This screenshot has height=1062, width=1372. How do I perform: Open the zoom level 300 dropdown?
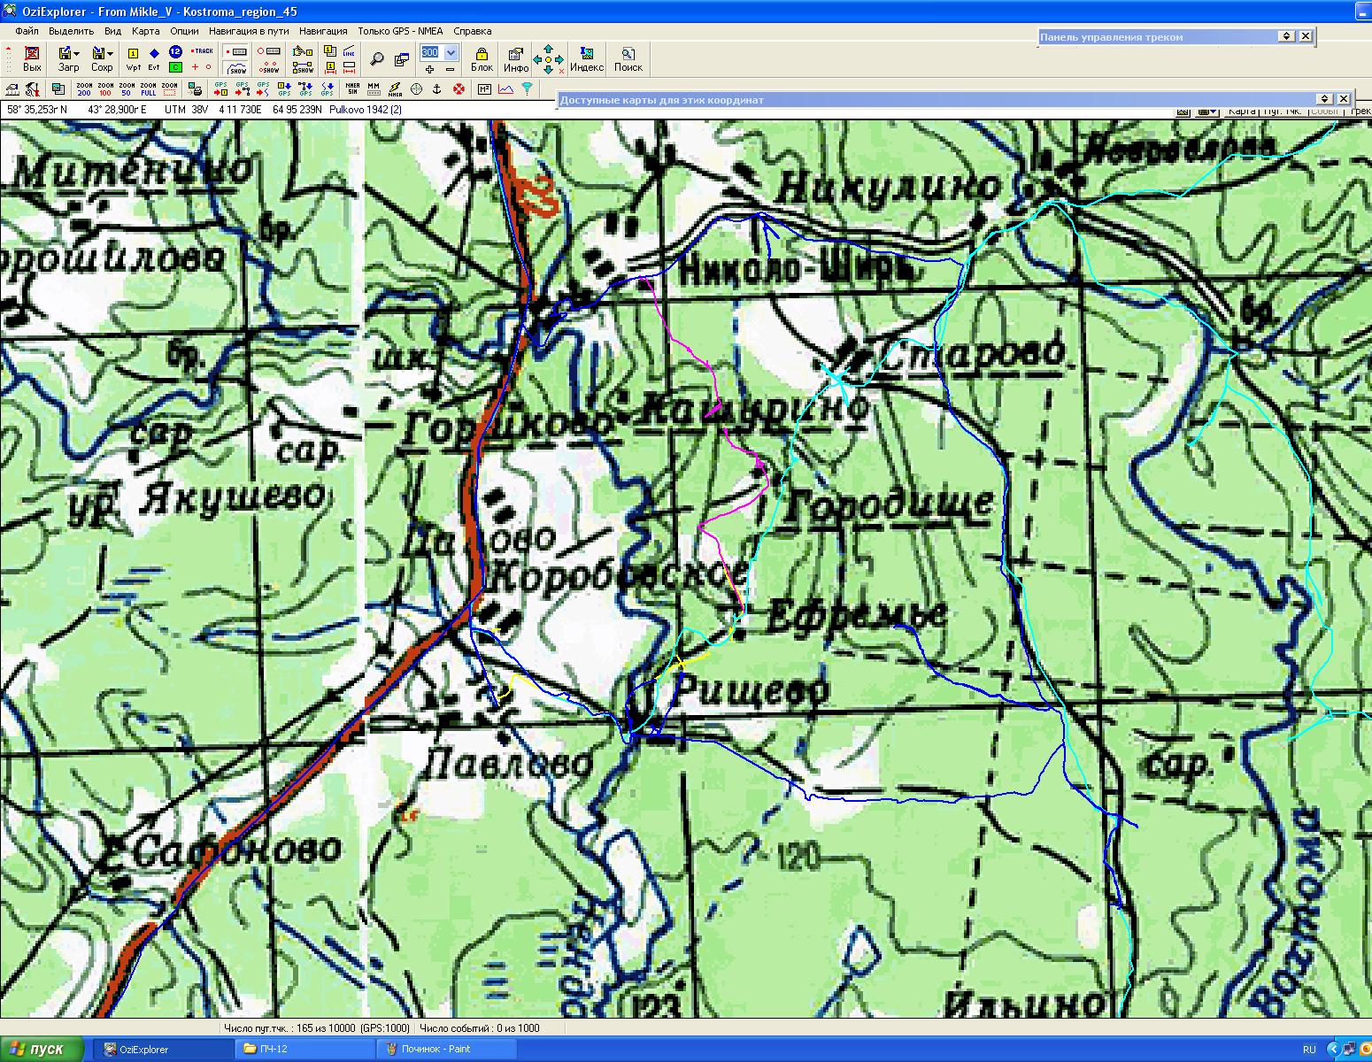(451, 52)
